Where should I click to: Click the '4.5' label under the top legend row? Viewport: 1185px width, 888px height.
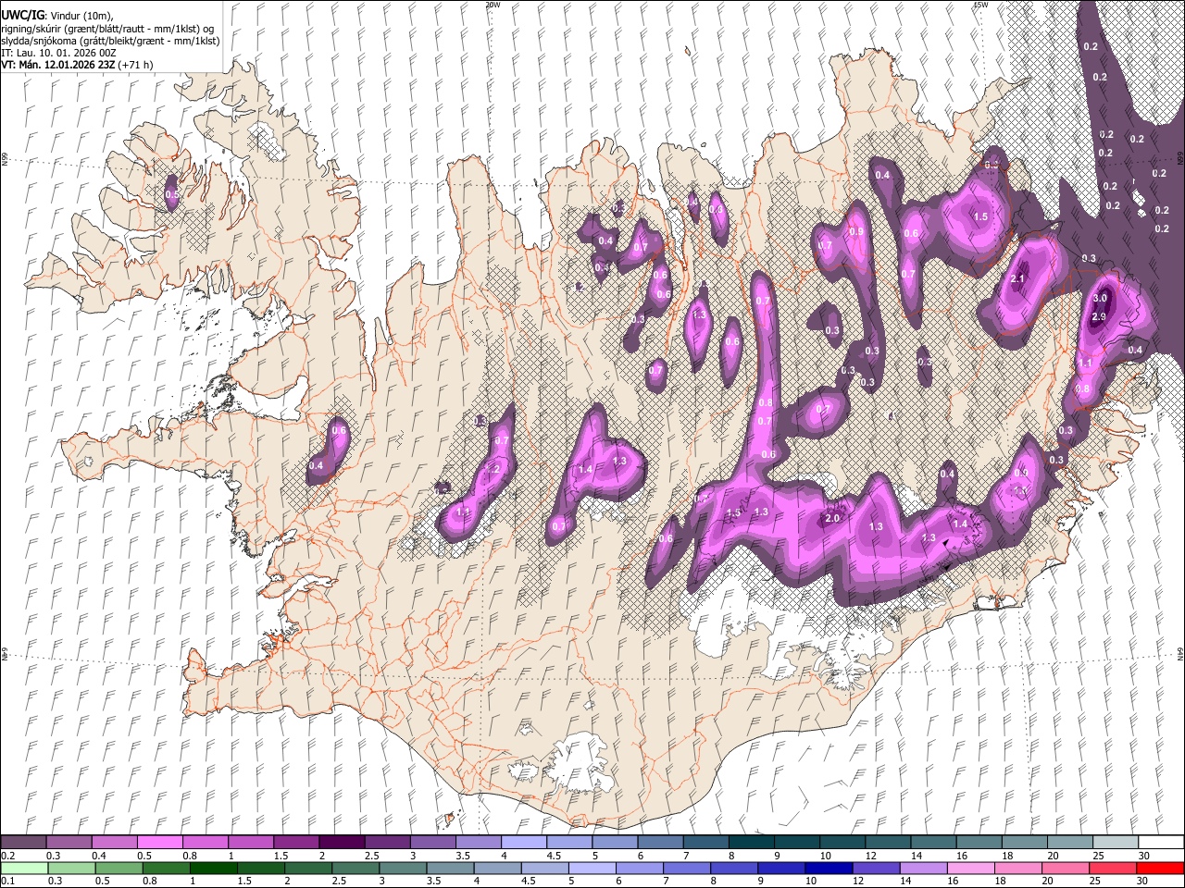[554, 856]
